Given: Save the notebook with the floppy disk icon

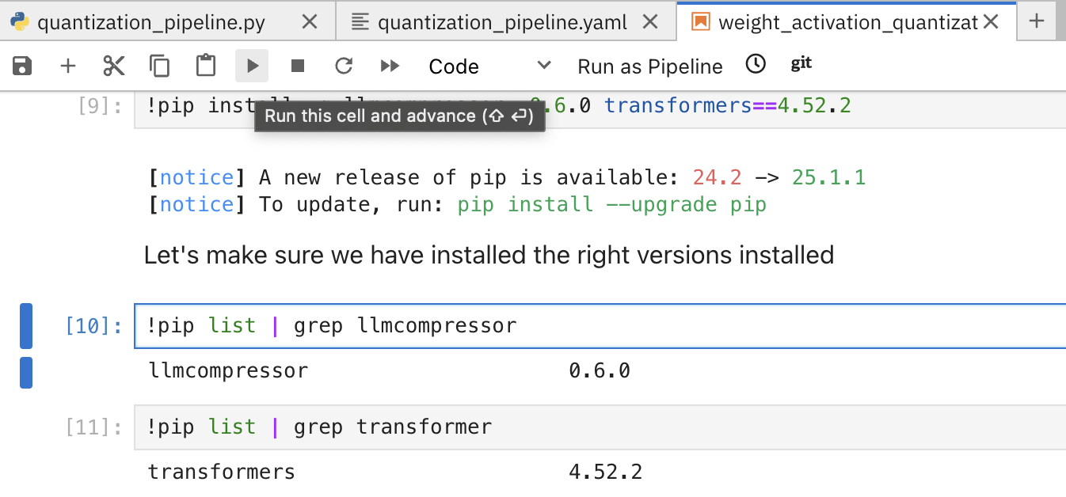Looking at the screenshot, I should point(22,66).
